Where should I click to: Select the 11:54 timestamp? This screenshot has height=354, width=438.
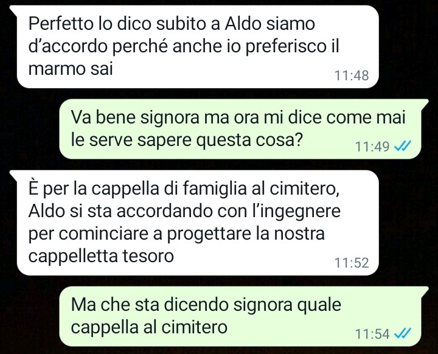(372, 333)
